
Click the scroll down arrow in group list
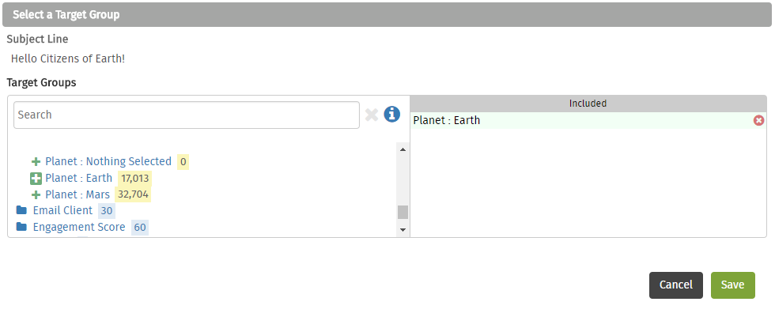[x=403, y=230]
